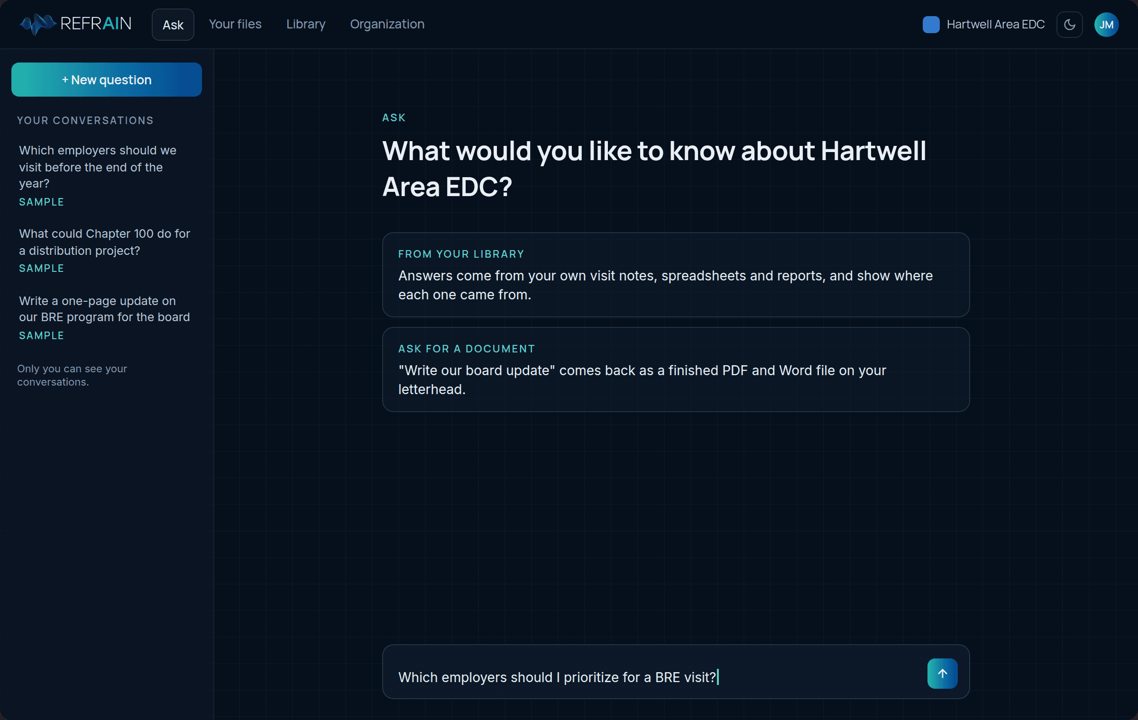The height and width of the screenshot is (720, 1138).
Task: Start a New question
Action: click(x=107, y=80)
